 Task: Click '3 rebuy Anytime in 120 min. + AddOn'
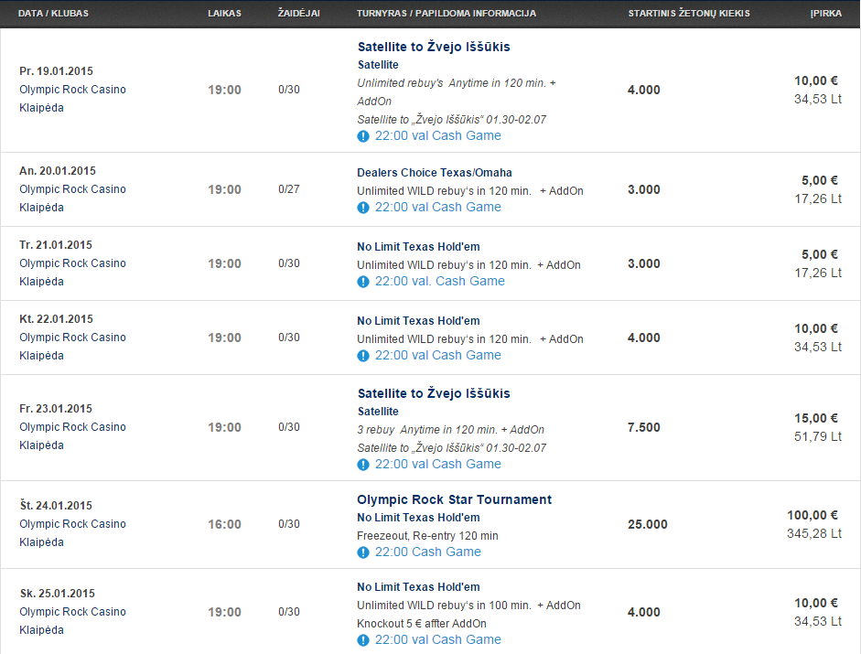pos(451,429)
